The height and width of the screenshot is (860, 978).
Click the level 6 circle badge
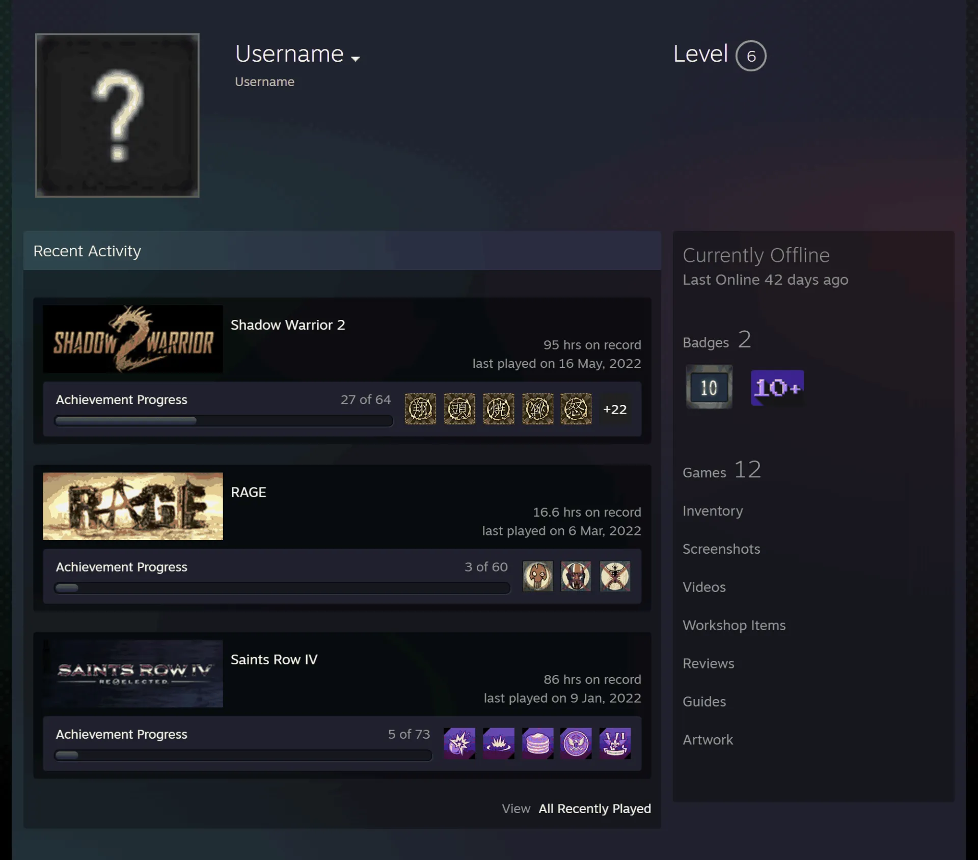751,56
